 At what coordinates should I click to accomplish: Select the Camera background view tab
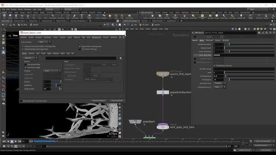(31, 53)
